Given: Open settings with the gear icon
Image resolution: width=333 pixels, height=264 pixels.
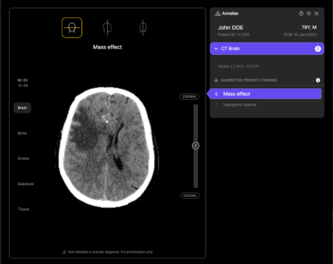Looking at the screenshot, I should click(x=309, y=14).
